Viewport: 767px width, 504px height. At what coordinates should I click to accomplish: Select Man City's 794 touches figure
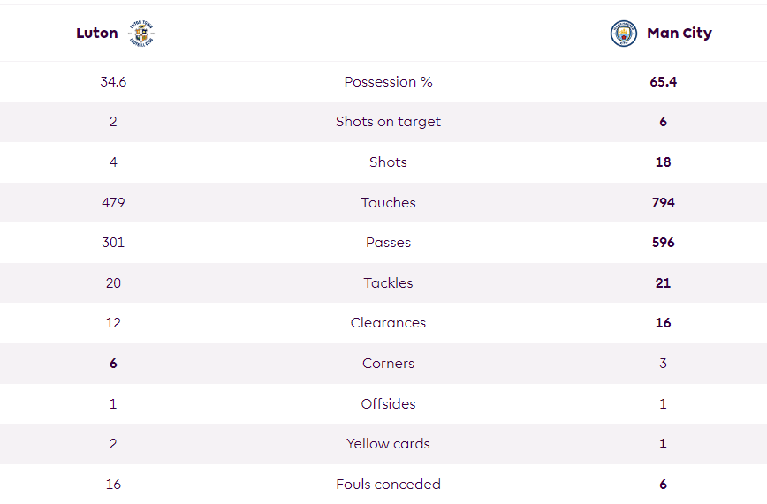(664, 202)
